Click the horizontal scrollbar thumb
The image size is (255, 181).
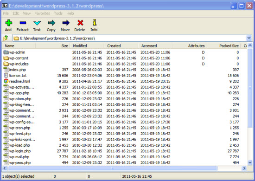pyautogui.click(x=113, y=168)
